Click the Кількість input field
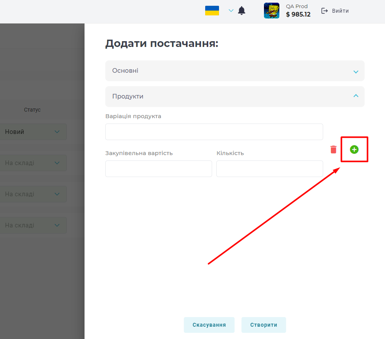The width and height of the screenshot is (385, 339). (270, 169)
